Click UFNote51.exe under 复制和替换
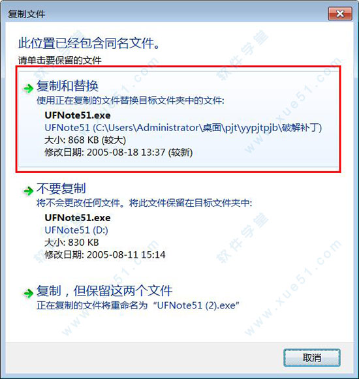This screenshot has width=359, height=379. [x=78, y=115]
